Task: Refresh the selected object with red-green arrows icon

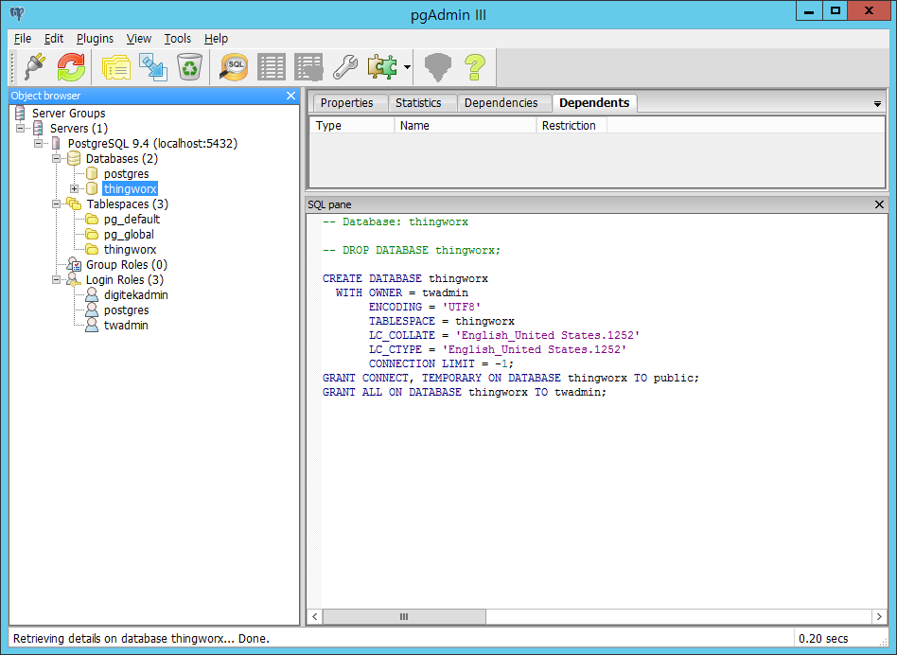Action: [x=71, y=67]
